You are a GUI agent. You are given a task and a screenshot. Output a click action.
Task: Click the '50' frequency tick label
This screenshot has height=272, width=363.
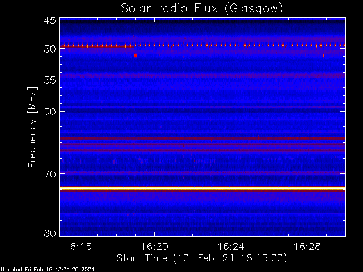[50, 49]
